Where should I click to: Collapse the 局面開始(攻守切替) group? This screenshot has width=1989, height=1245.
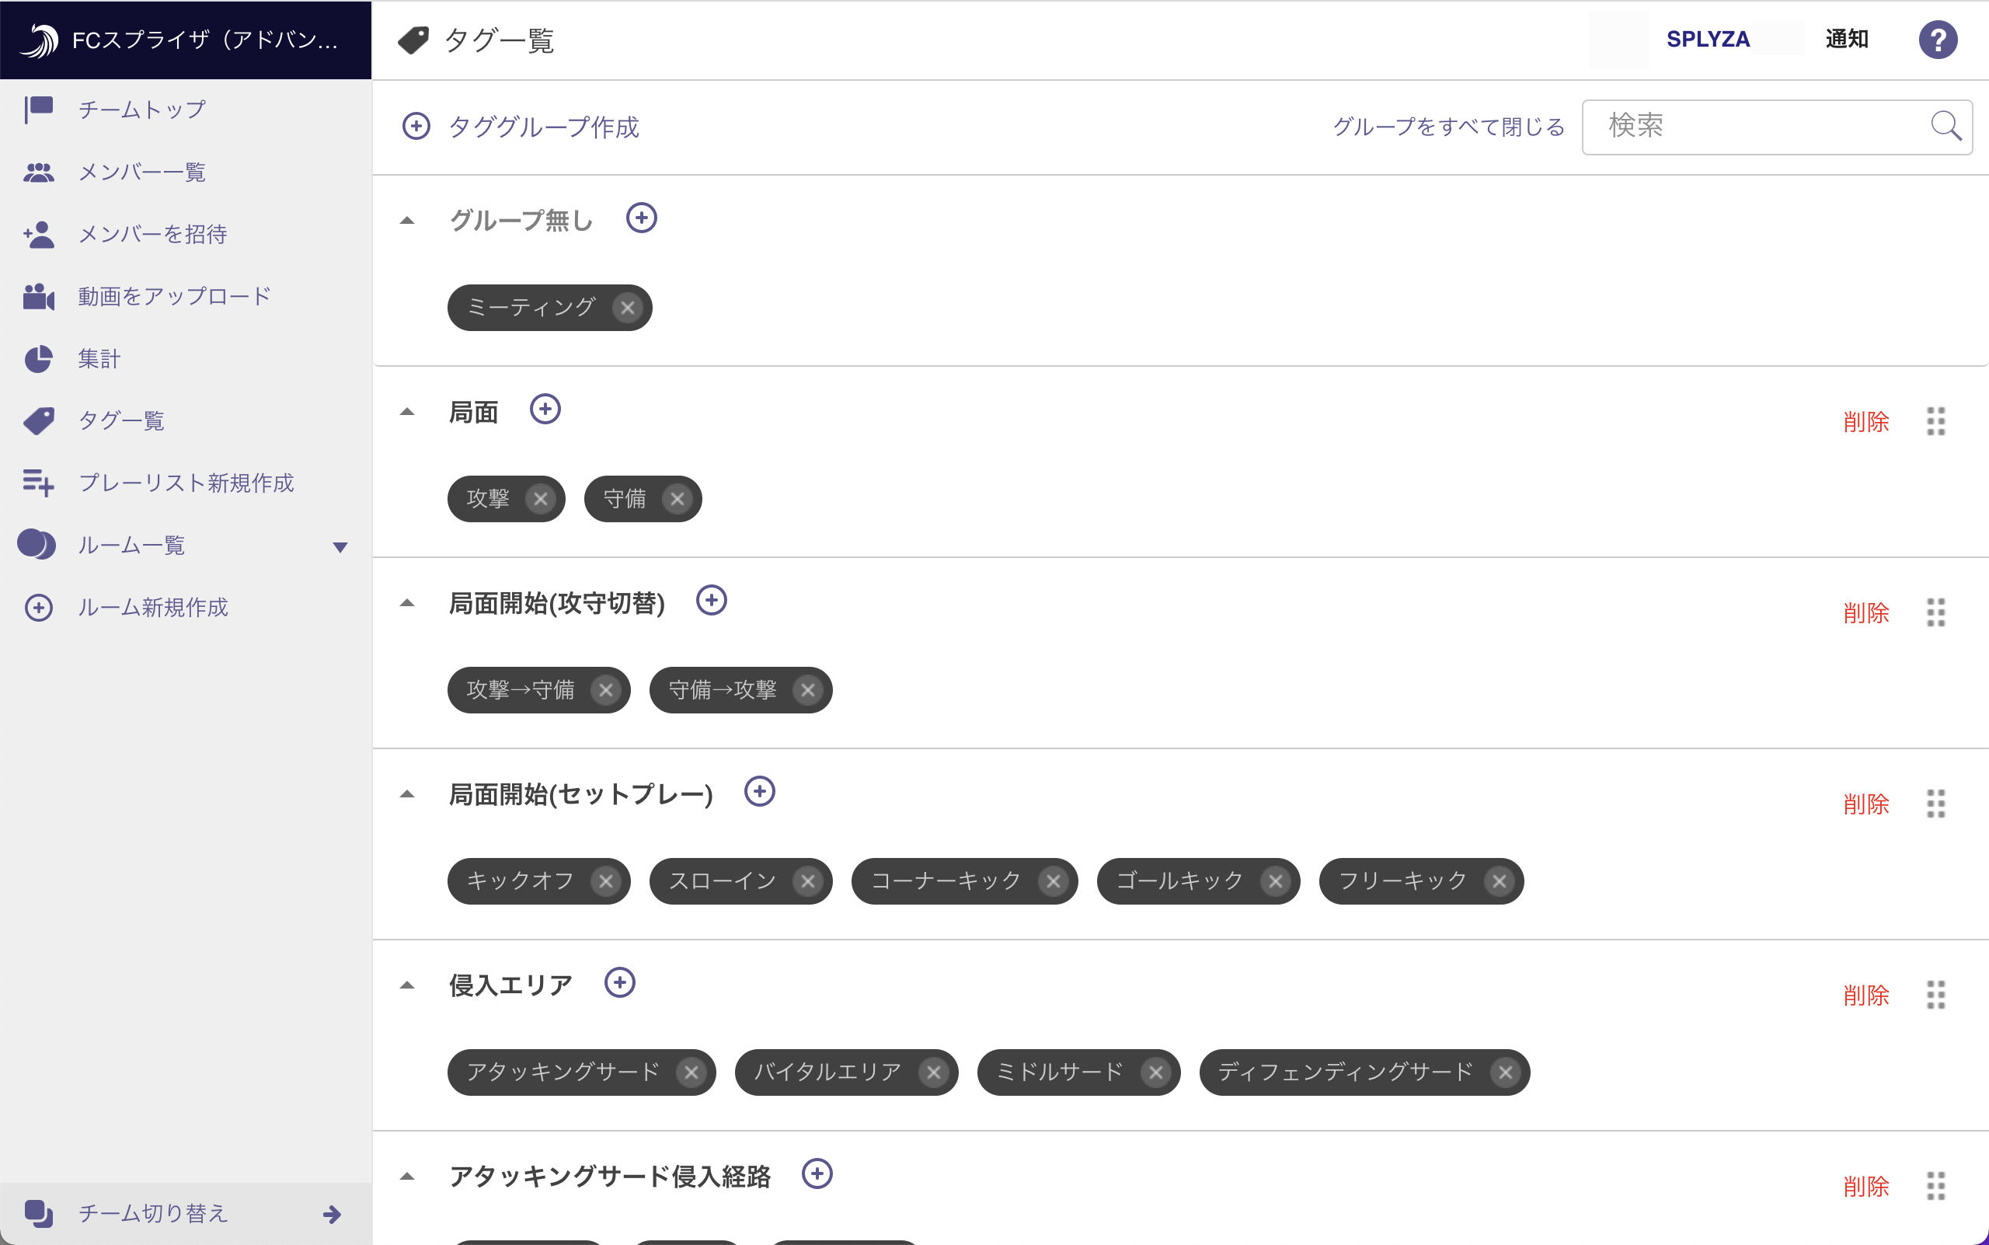tap(406, 603)
